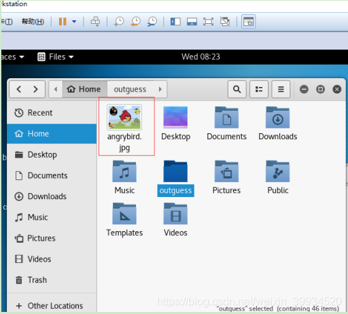Toggle VMware full screen mode icon
The height and width of the screenshot is (314, 348).
coord(208,22)
